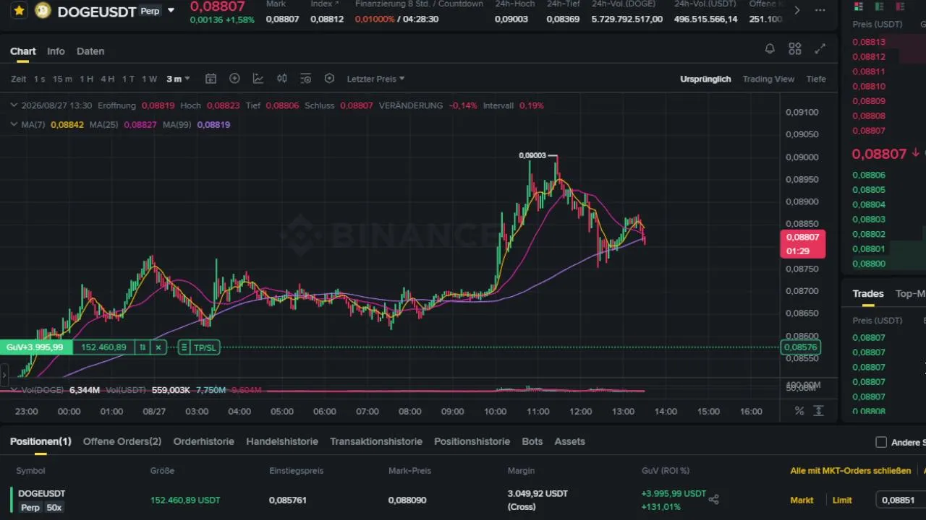Collapse the OHLC info row chevron
This screenshot has width=926, height=520.
click(14, 105)
